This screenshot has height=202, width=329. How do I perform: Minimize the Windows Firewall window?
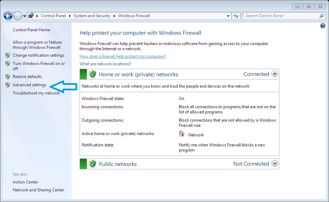(297, 7)
